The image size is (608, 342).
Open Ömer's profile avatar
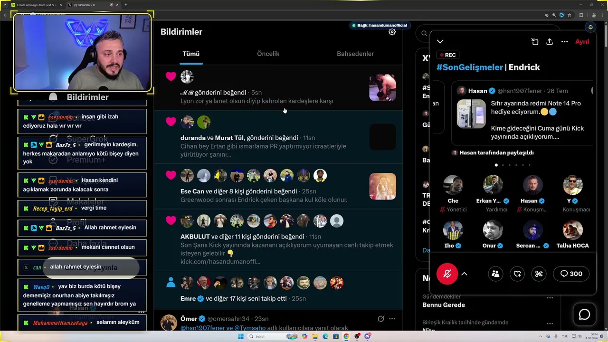tap(169, 323)
